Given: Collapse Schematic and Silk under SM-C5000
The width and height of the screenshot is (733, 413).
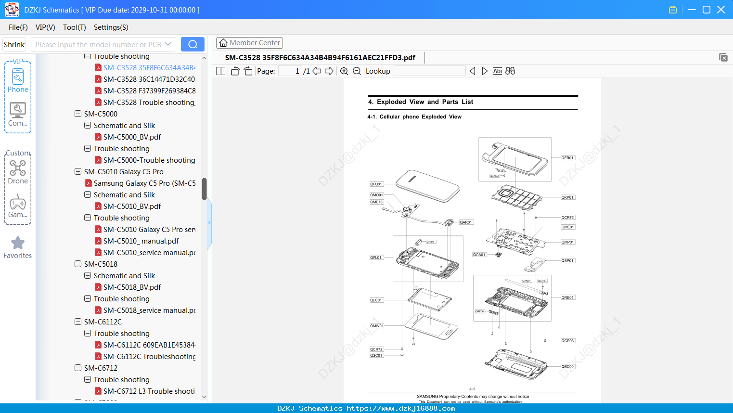Looking at the screenshot, I should click(x=88, y=126).
